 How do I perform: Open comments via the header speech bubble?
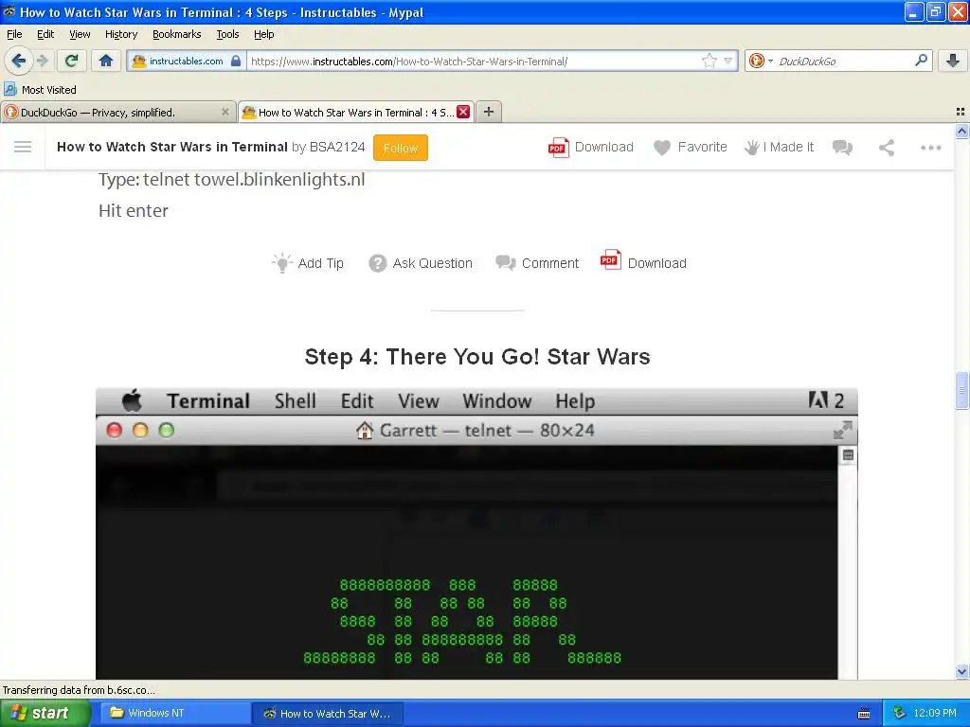[842, 147]
